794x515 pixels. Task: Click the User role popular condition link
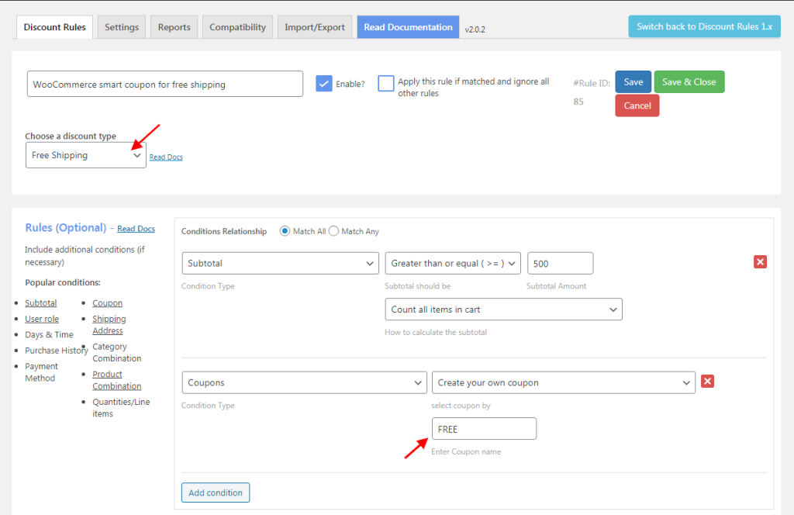click(x=42, y=319)
